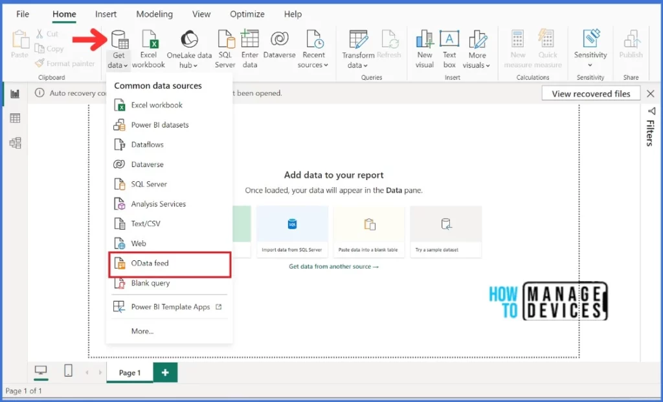
Task: Open the View ribbon tab
Action: click(201, 14)
